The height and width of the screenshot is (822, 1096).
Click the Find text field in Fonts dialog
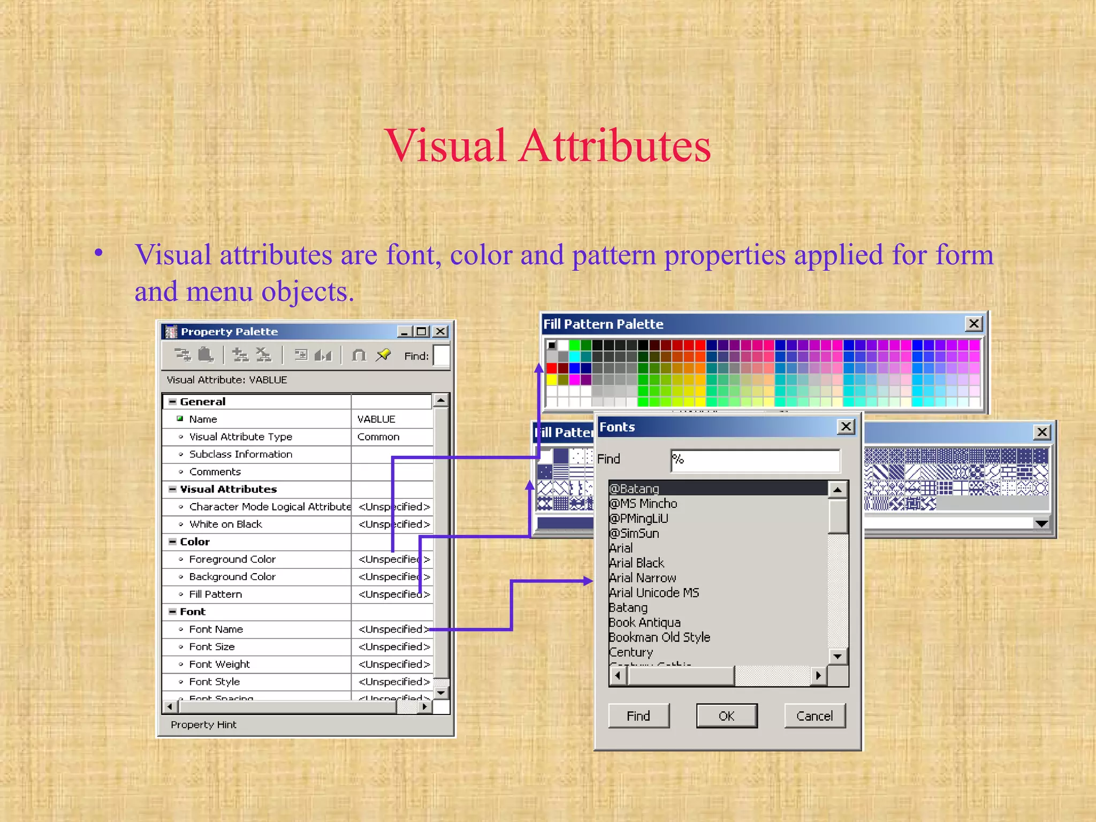coord(755,460)
